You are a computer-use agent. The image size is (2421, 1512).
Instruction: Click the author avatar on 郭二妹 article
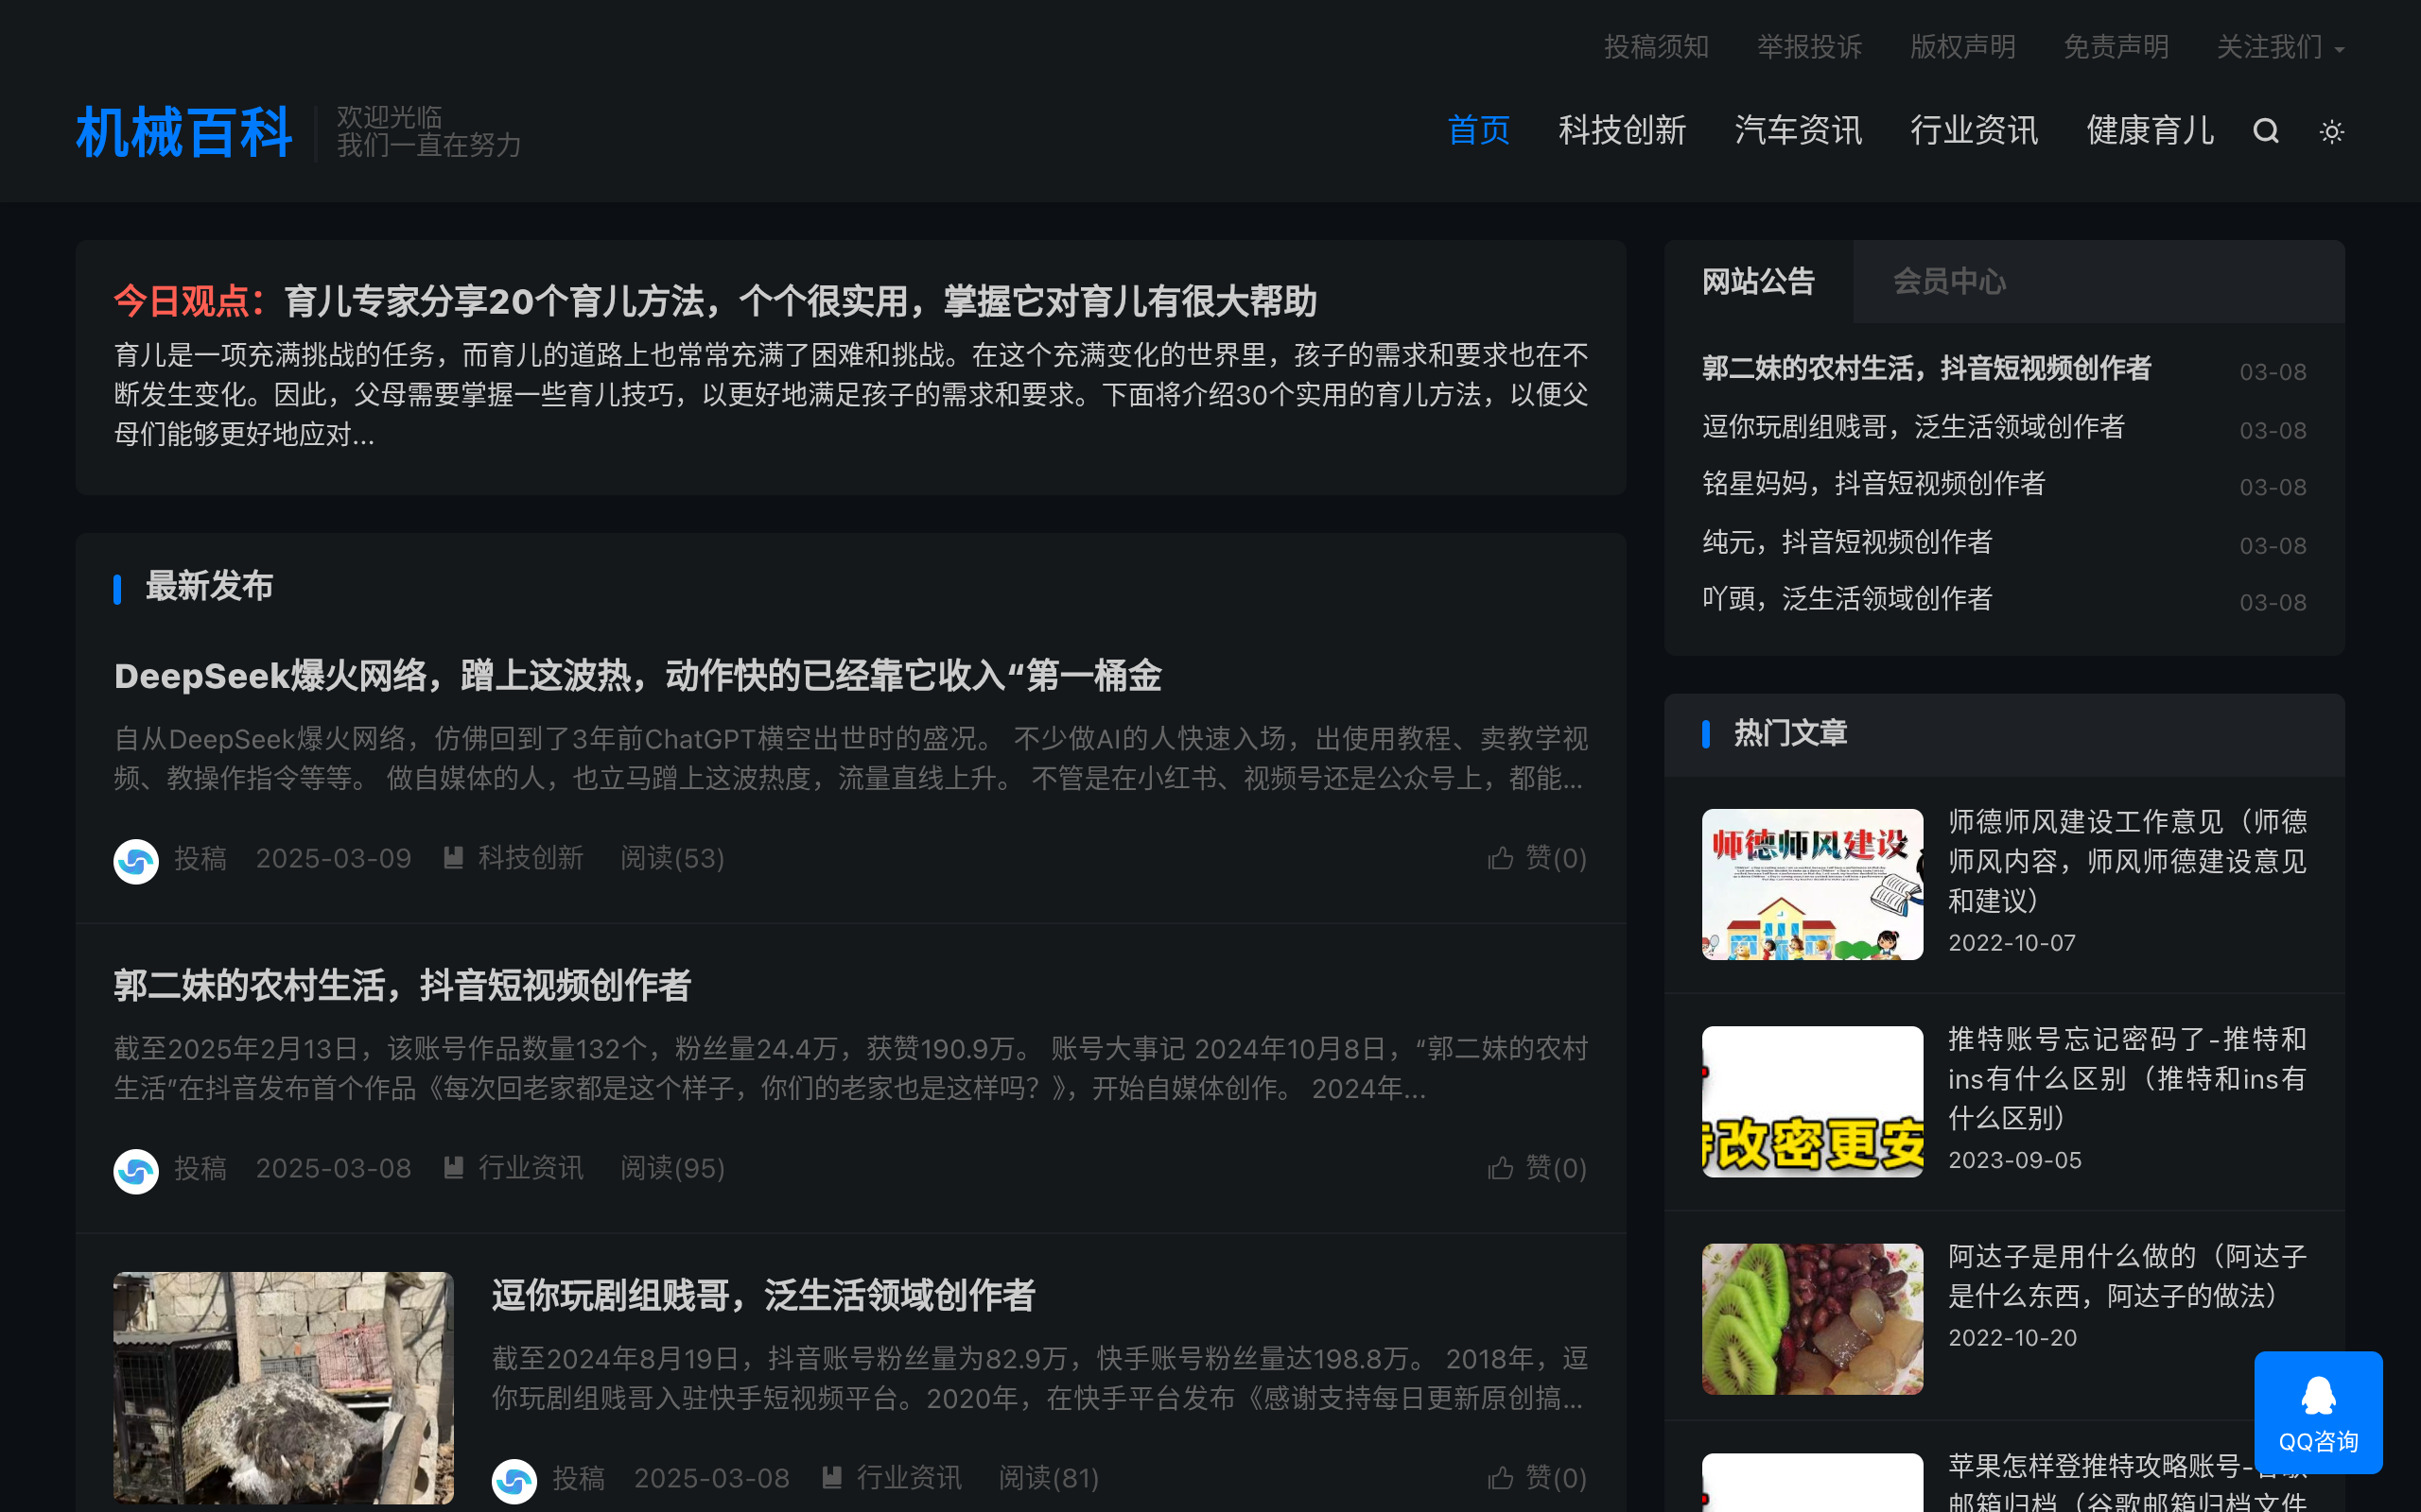[136, 1170]
